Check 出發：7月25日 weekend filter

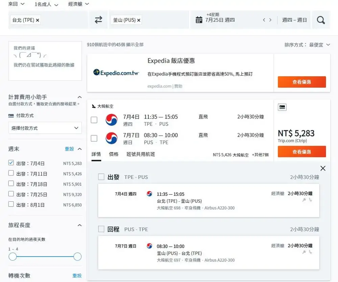click(x=11, y=194)
